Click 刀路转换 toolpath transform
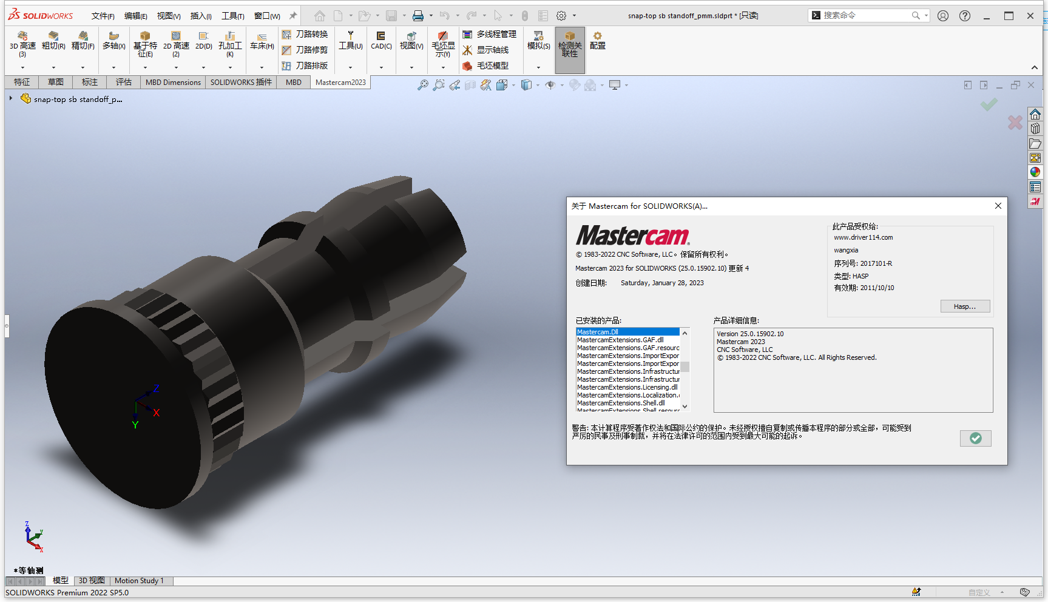 [305, 35]
